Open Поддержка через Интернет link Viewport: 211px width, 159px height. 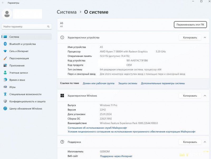click(116, 156)
